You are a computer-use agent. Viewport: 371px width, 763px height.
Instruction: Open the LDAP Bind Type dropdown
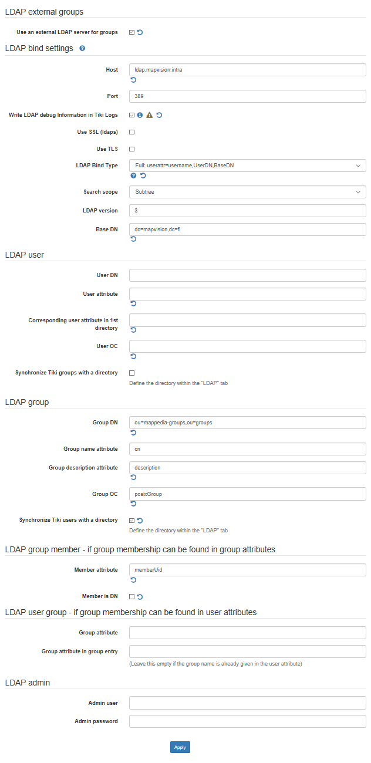(x=248, y=166)
